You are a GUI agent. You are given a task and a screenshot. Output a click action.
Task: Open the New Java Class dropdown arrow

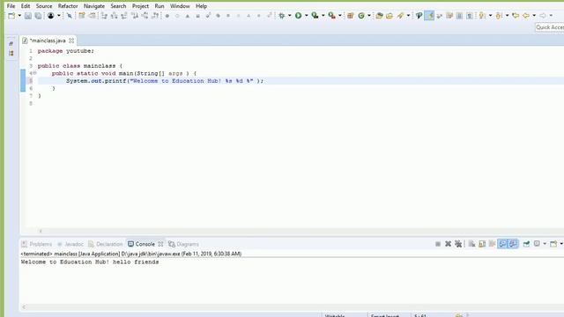[x=369, y=16]
